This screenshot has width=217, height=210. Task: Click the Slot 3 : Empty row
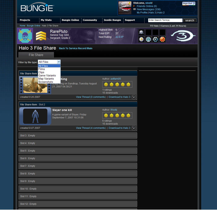78,136
